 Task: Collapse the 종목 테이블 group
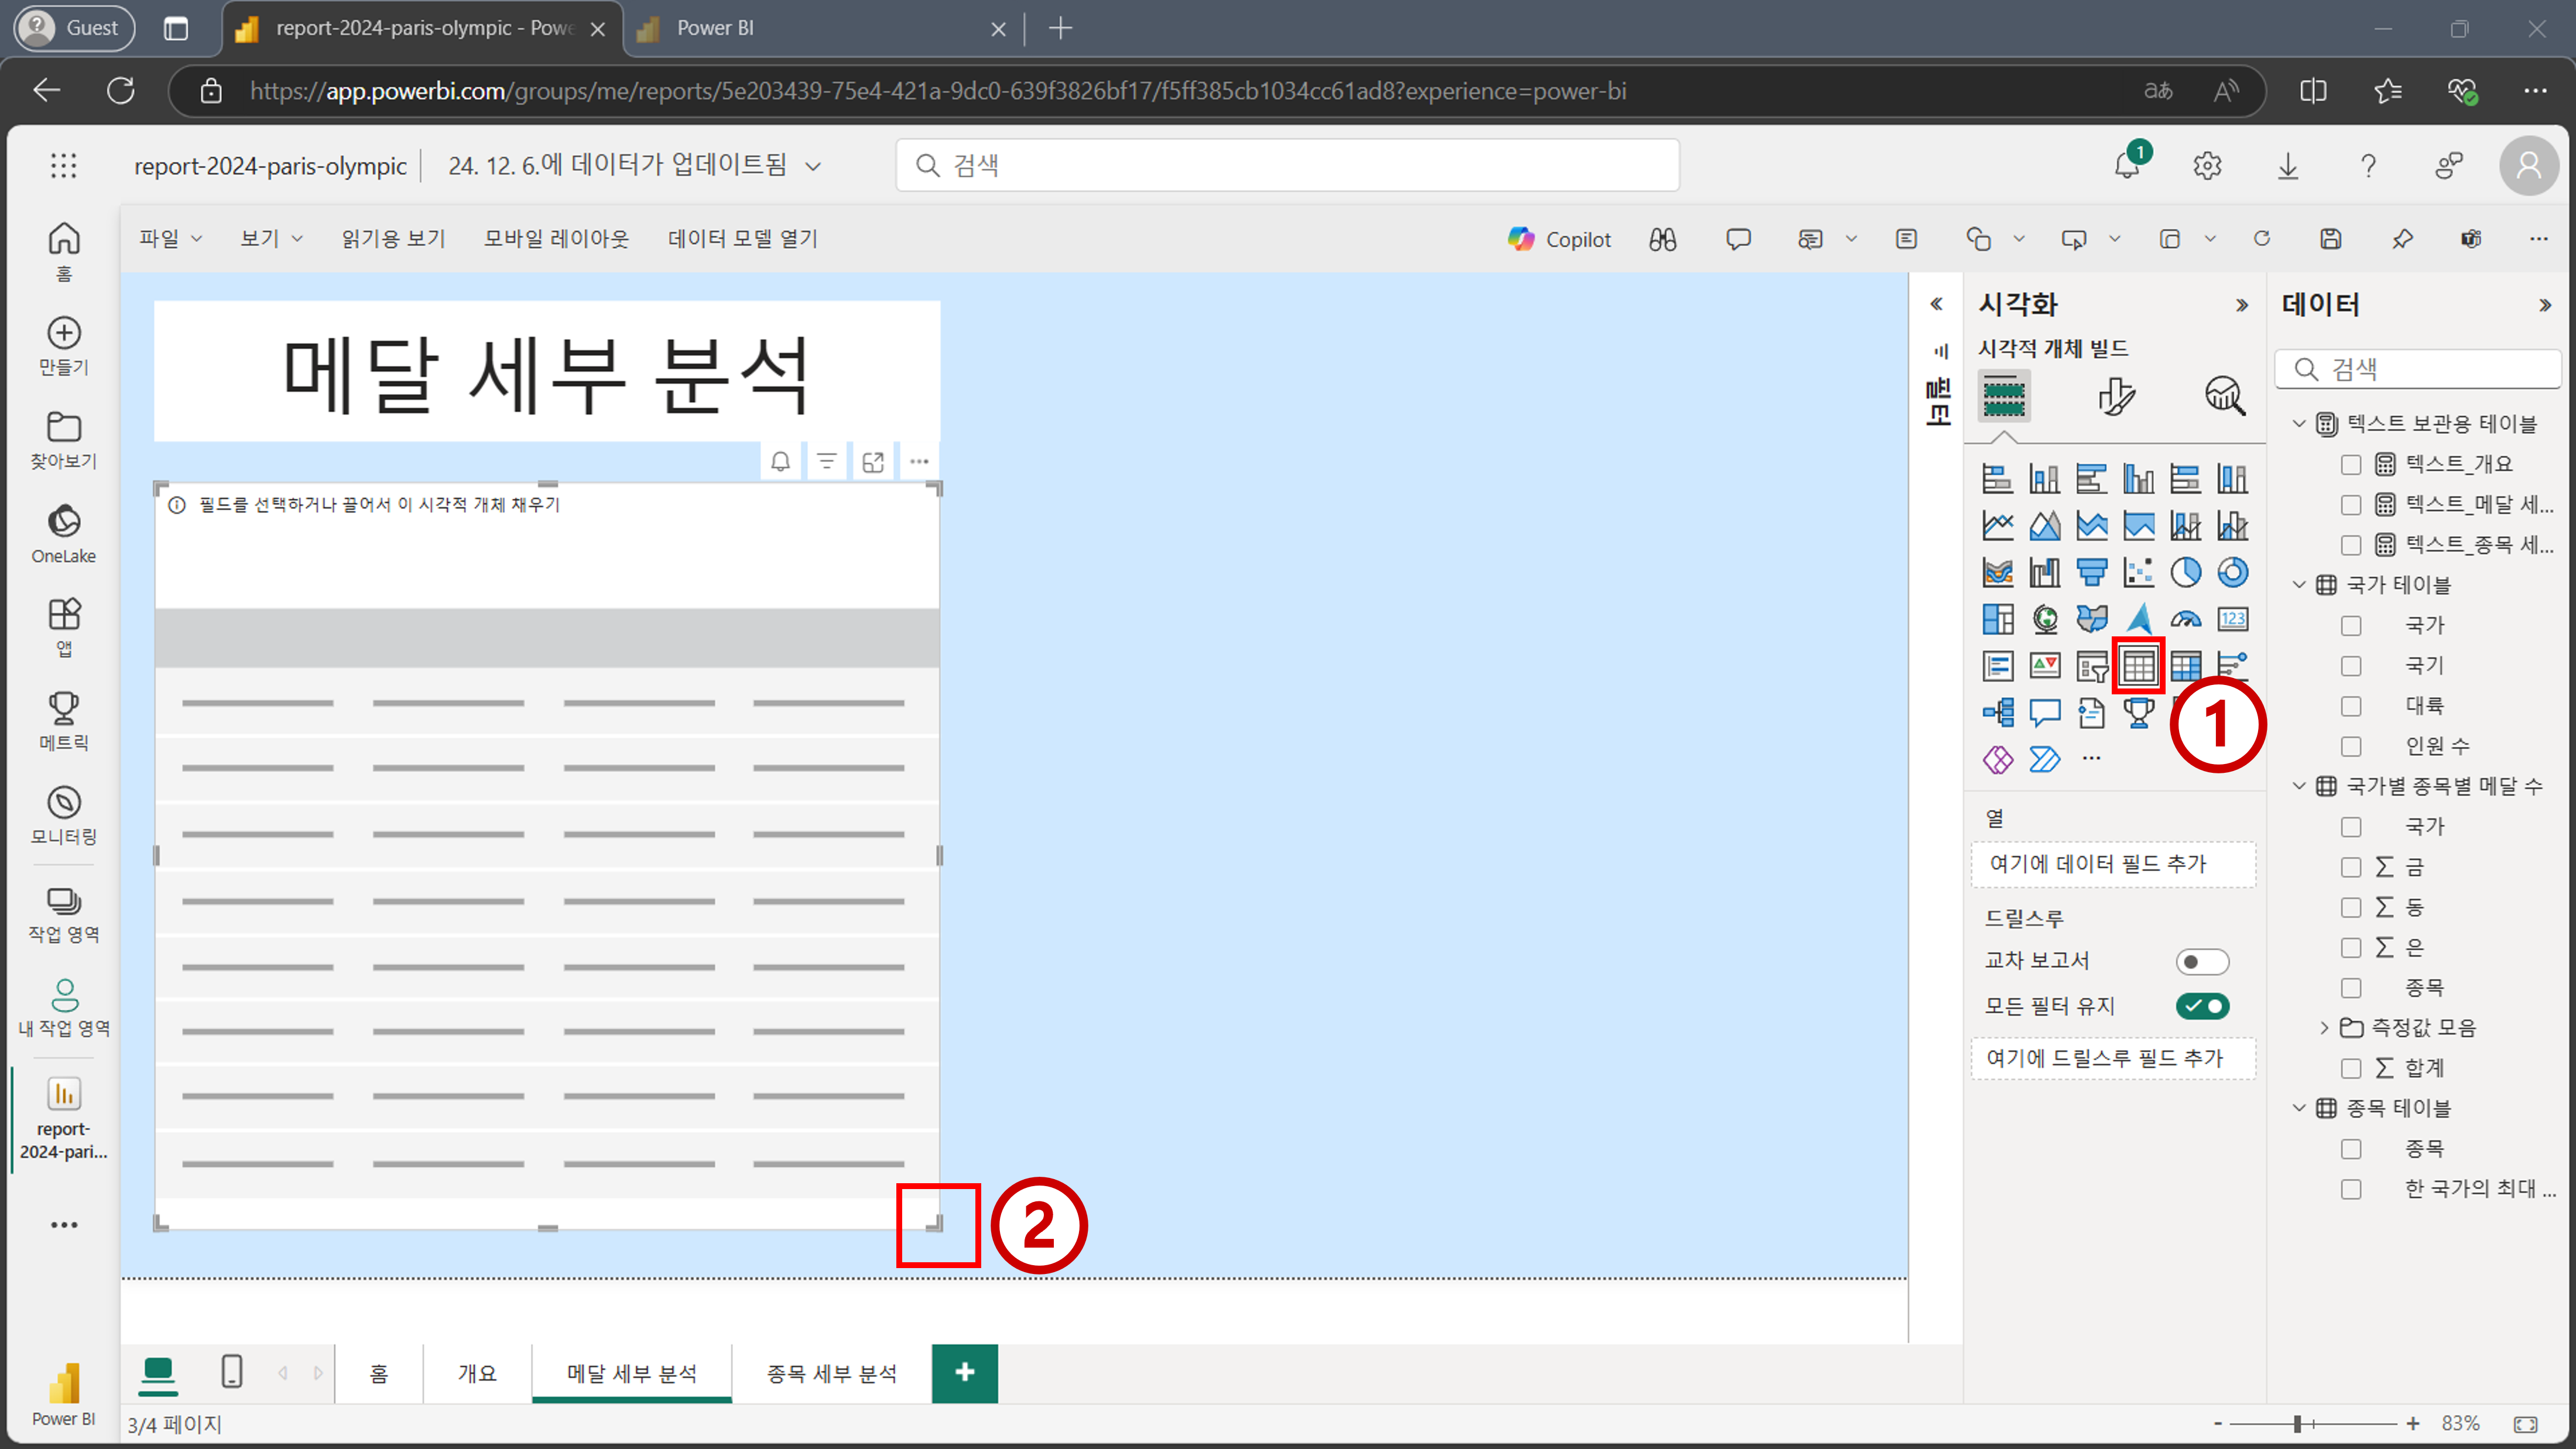pos(2299,1108)
